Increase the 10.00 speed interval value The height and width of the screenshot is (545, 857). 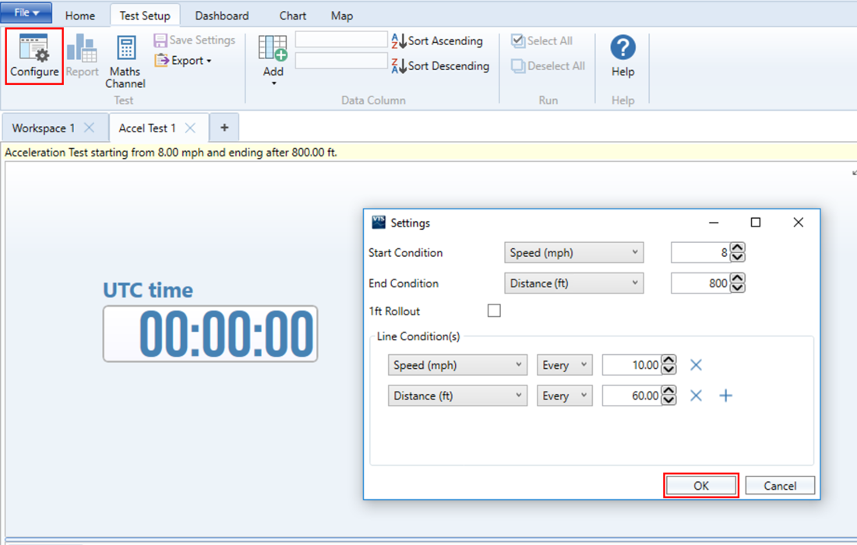[669, 360]
